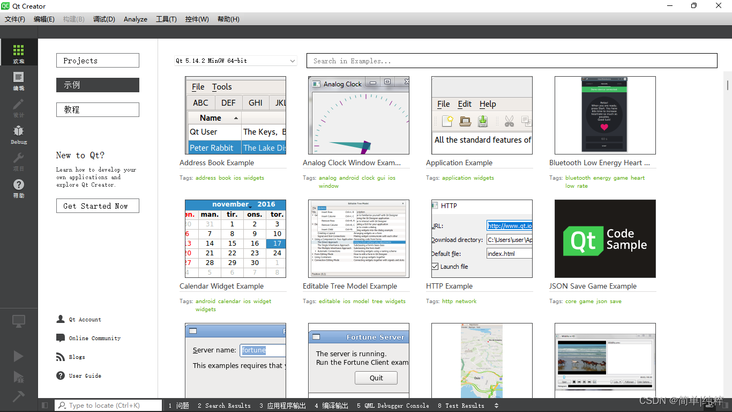Screen dimensions: 732x412
Task: Open the Analog Clock Window Example thumbnail
Action: 359,115
